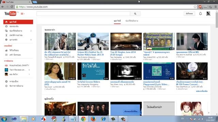Play the 1:44:23 drama episode thumbnail
Screen dimensions: 218x122
60,71
